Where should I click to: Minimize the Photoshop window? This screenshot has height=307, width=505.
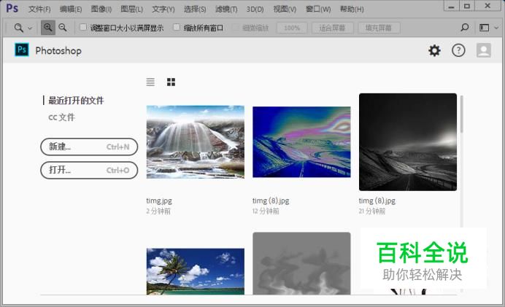tap(451, 6)
